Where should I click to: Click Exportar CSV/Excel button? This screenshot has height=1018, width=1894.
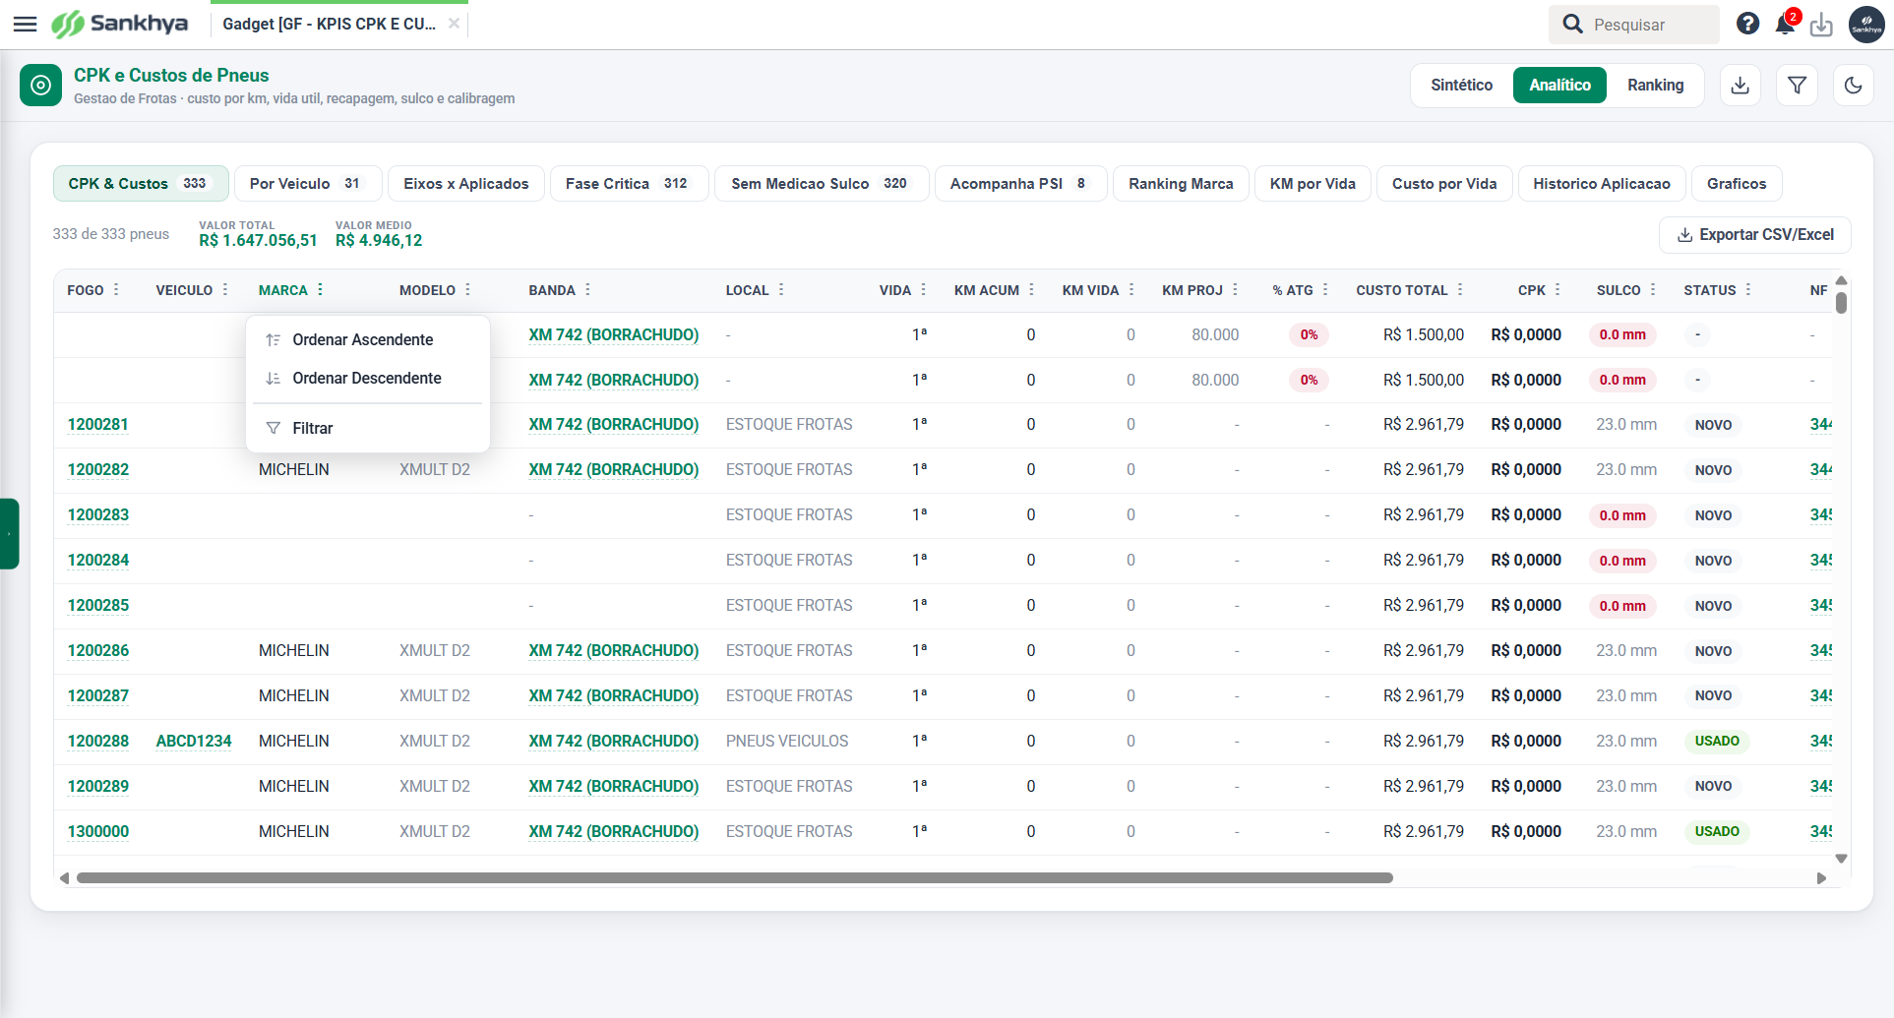click(x=1755, y=235)
